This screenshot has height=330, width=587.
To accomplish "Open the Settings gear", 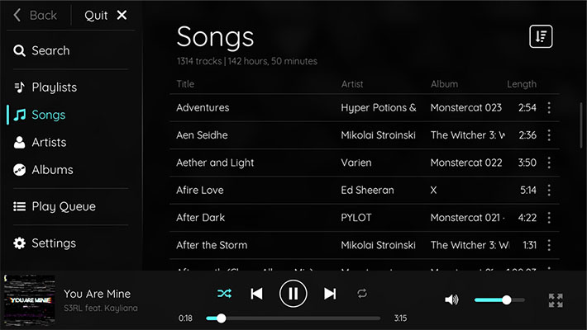I will click(x=45, y=243).
